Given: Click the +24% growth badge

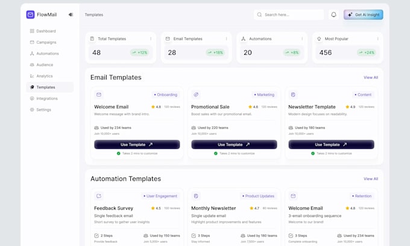Looking at the screenshot, I should [367, 52].
